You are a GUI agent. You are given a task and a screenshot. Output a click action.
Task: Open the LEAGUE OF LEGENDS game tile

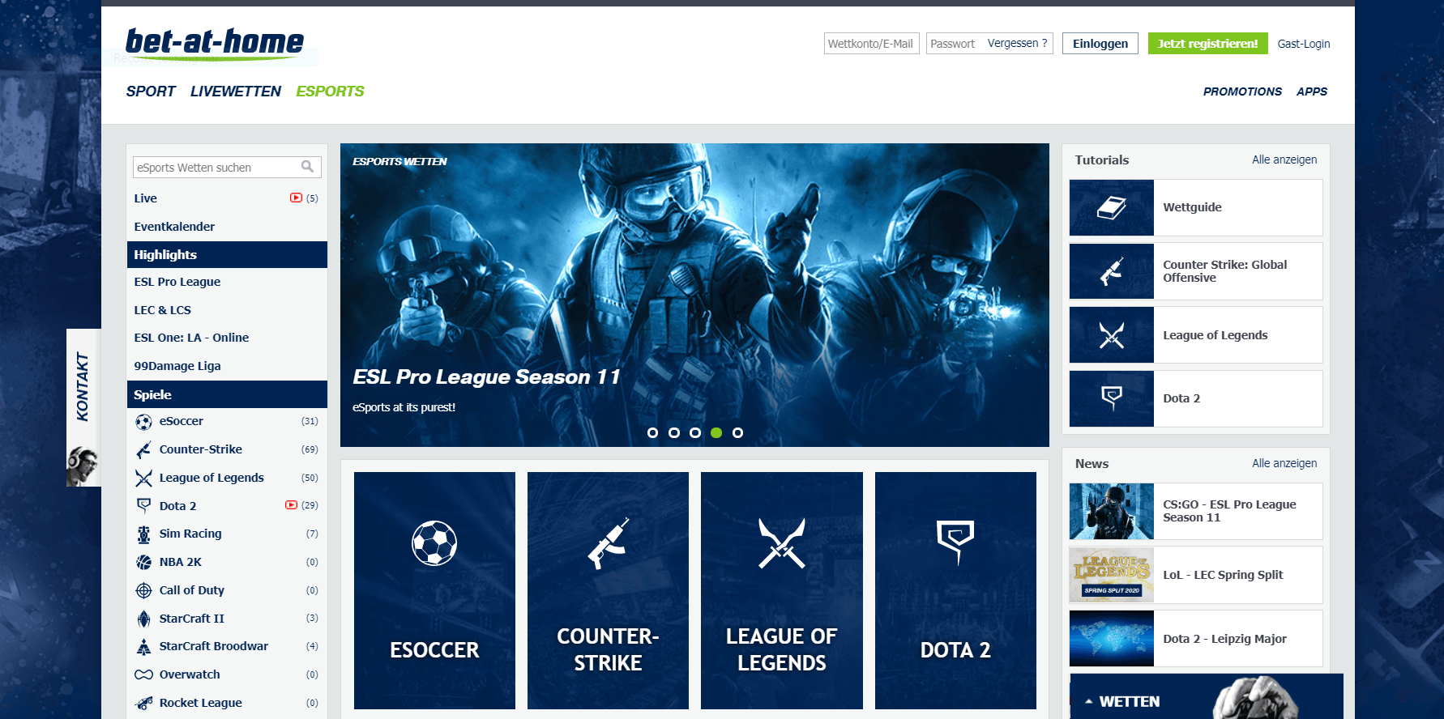(782, 590)
